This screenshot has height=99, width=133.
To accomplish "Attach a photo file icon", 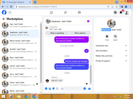I will [x=50, y=88].
